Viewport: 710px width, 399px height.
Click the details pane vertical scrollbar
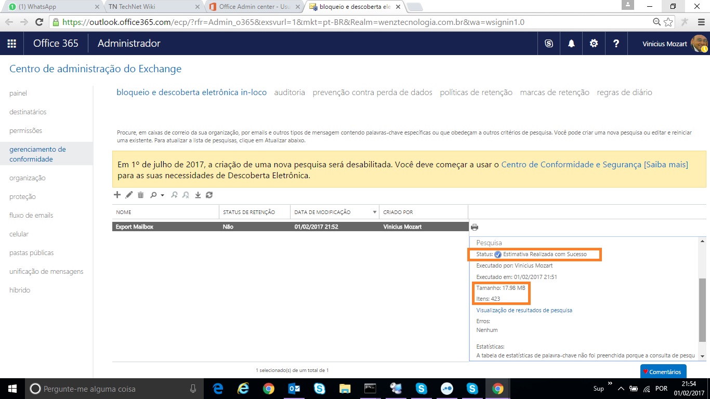point(702,309)
